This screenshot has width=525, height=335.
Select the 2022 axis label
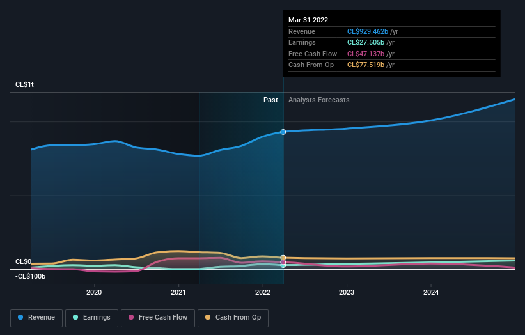tap(263, 292)
